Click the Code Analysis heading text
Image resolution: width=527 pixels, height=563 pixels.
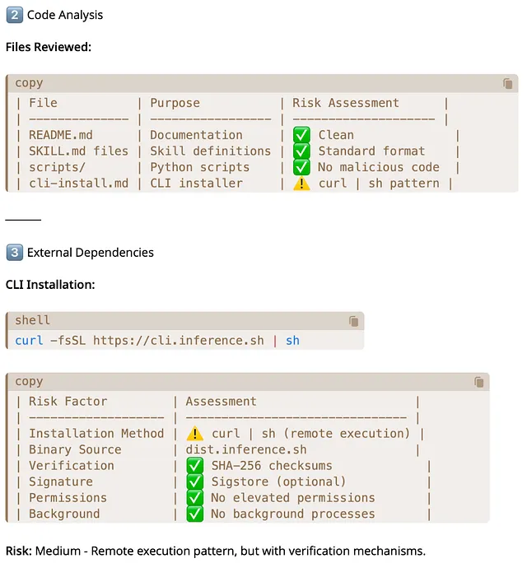(x=65, y=15)
